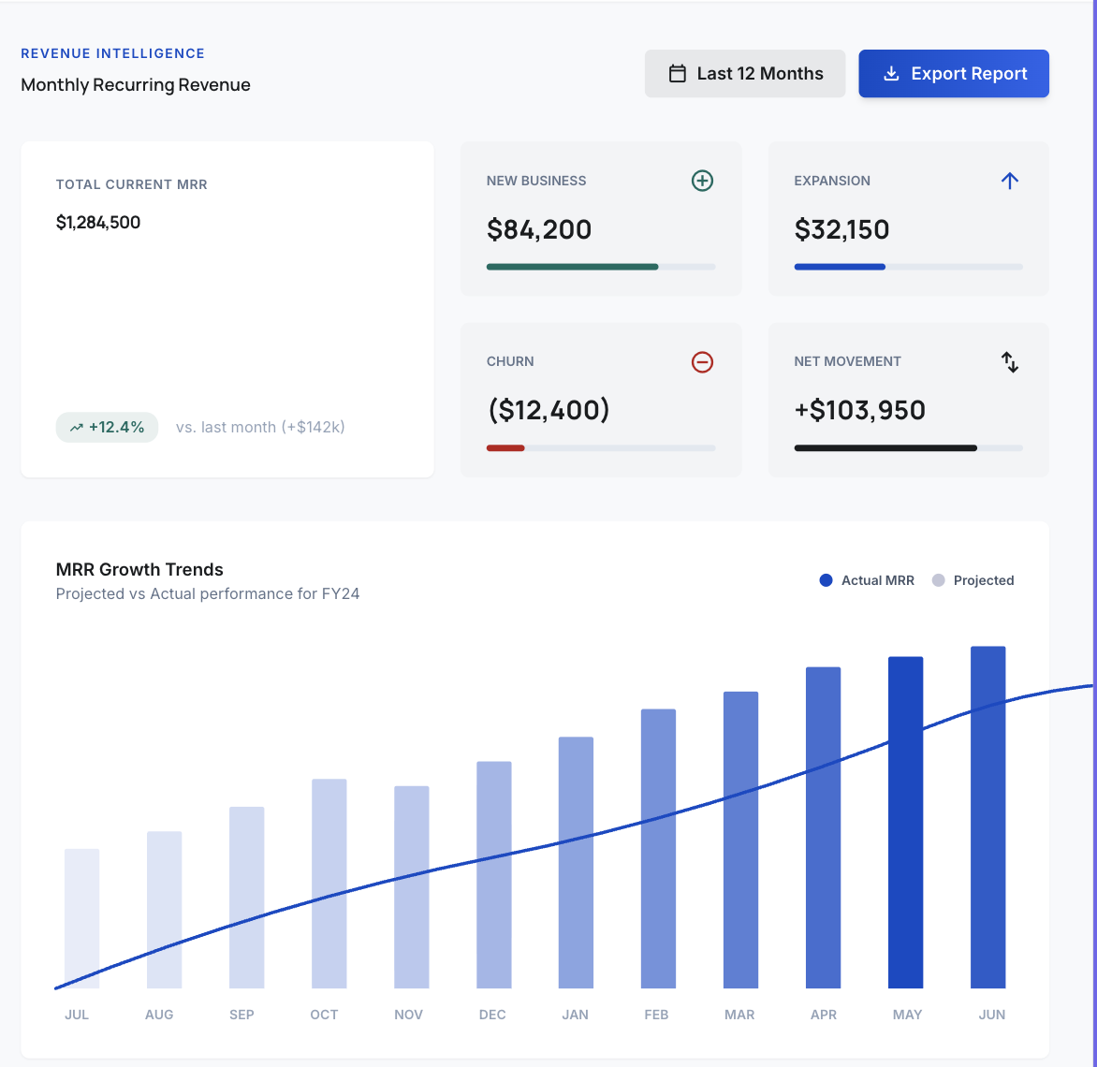Click the calendar icon on the date filter
Image resolution: width=1097 pixels, height=1067 pixels.
click(x=677, y=72)
